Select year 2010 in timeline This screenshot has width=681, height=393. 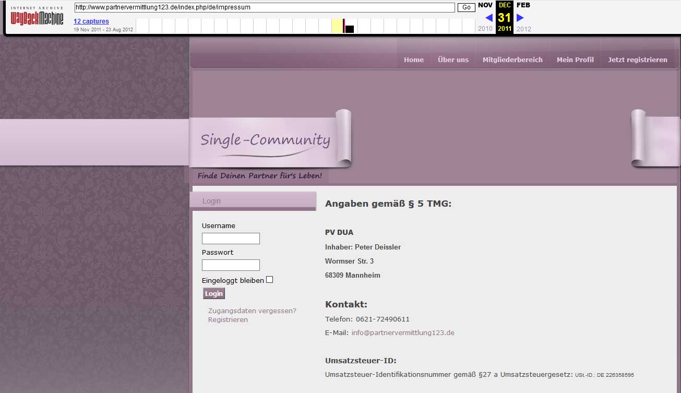point(485,29)
